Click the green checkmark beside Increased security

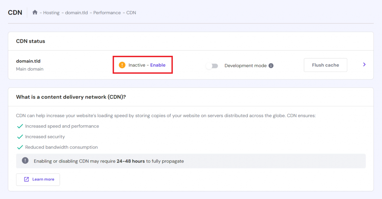[x=20, y=137]
